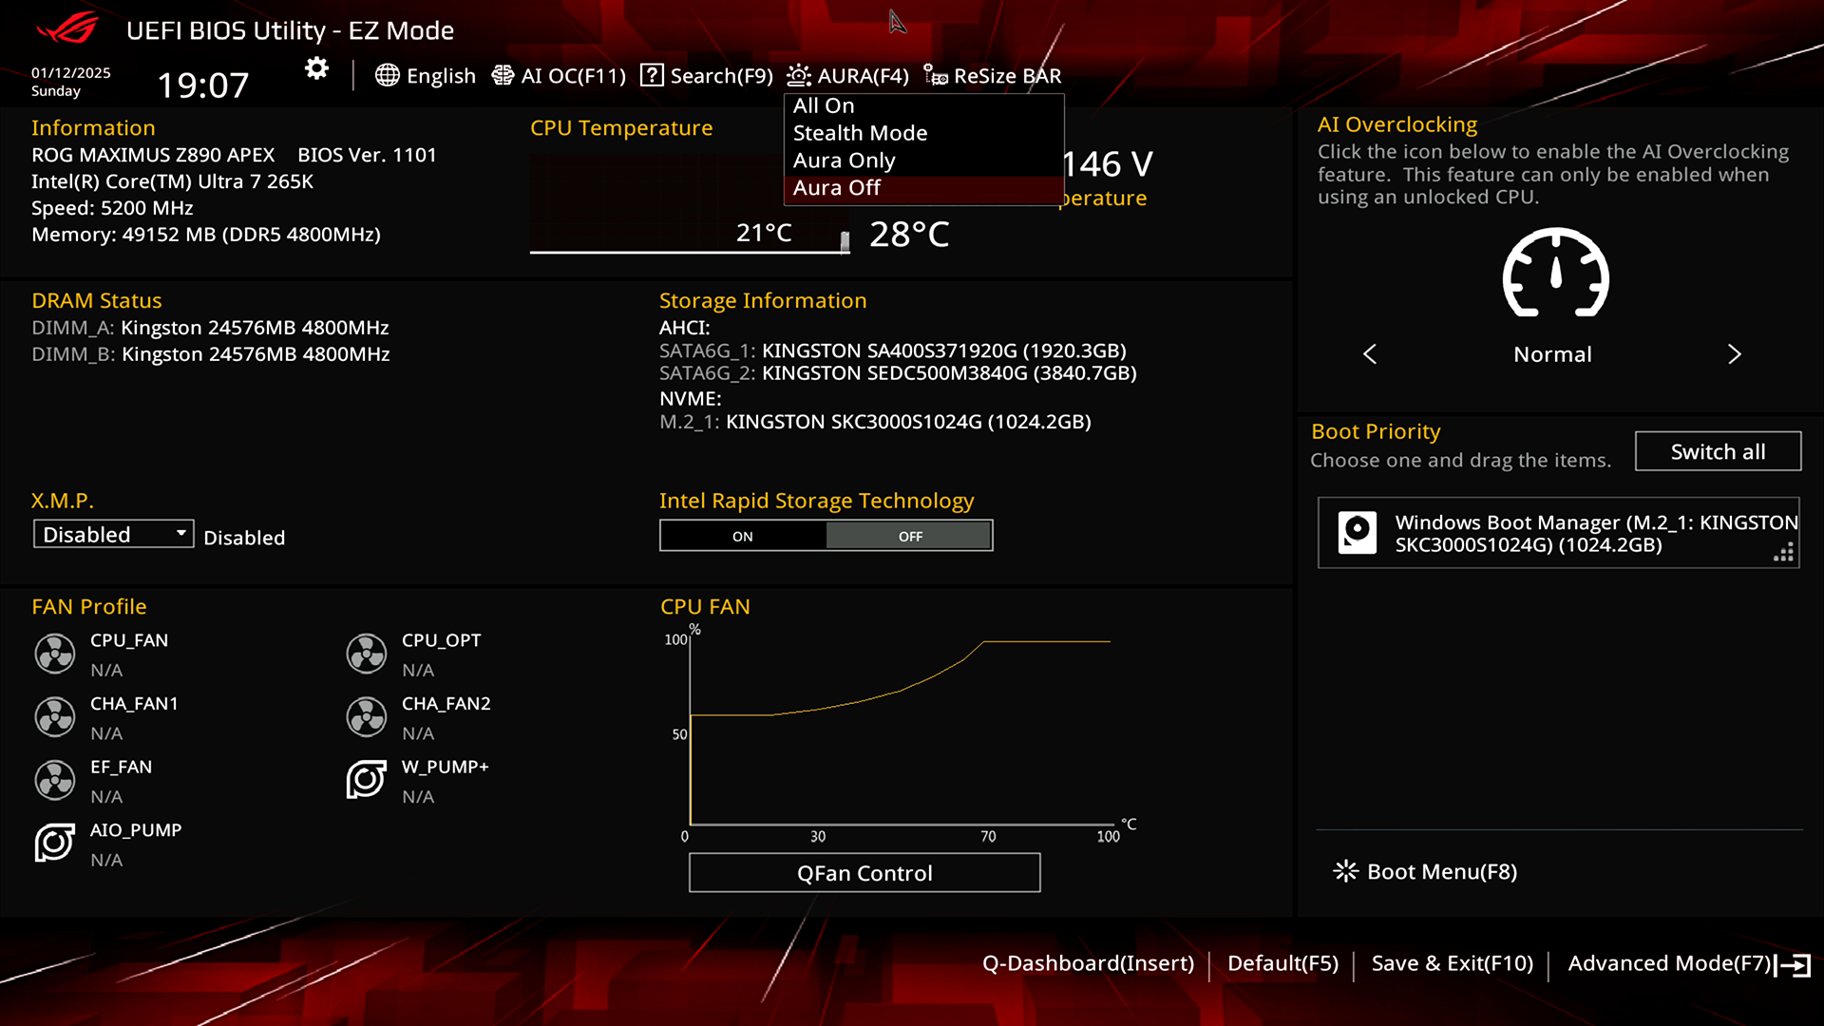The height and width of the screenshot is (1026, 1824).
Task: Switch to Advanced Mode(F7)
Action: pos(1670,964)
